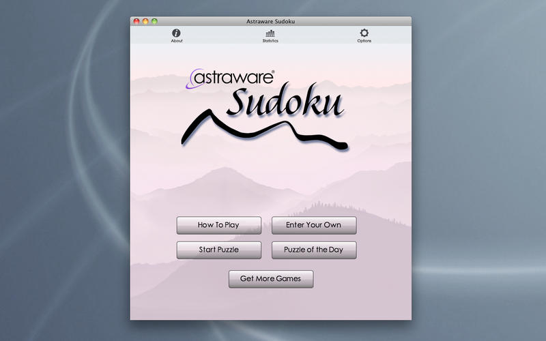Select the About label in toolbar
This screenshot has height=341, width=546.
pos(176,41)
